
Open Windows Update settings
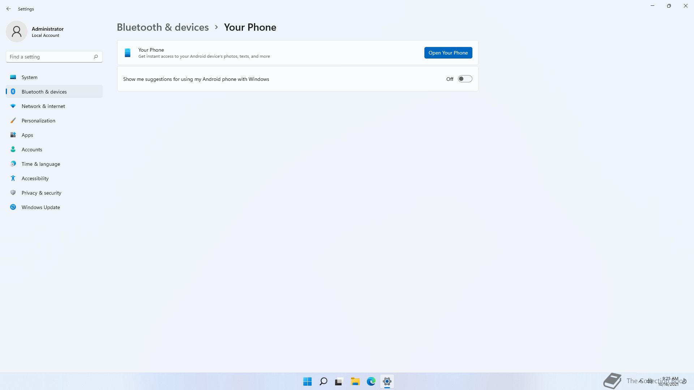54,207
